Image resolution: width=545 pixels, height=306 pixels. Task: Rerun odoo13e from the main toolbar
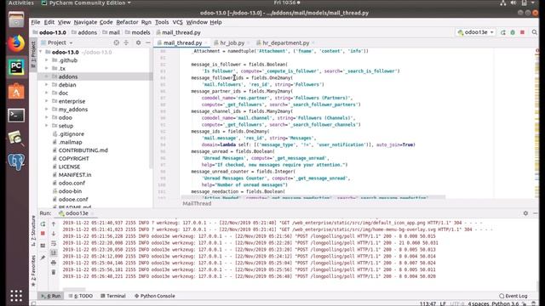point(503,32)
